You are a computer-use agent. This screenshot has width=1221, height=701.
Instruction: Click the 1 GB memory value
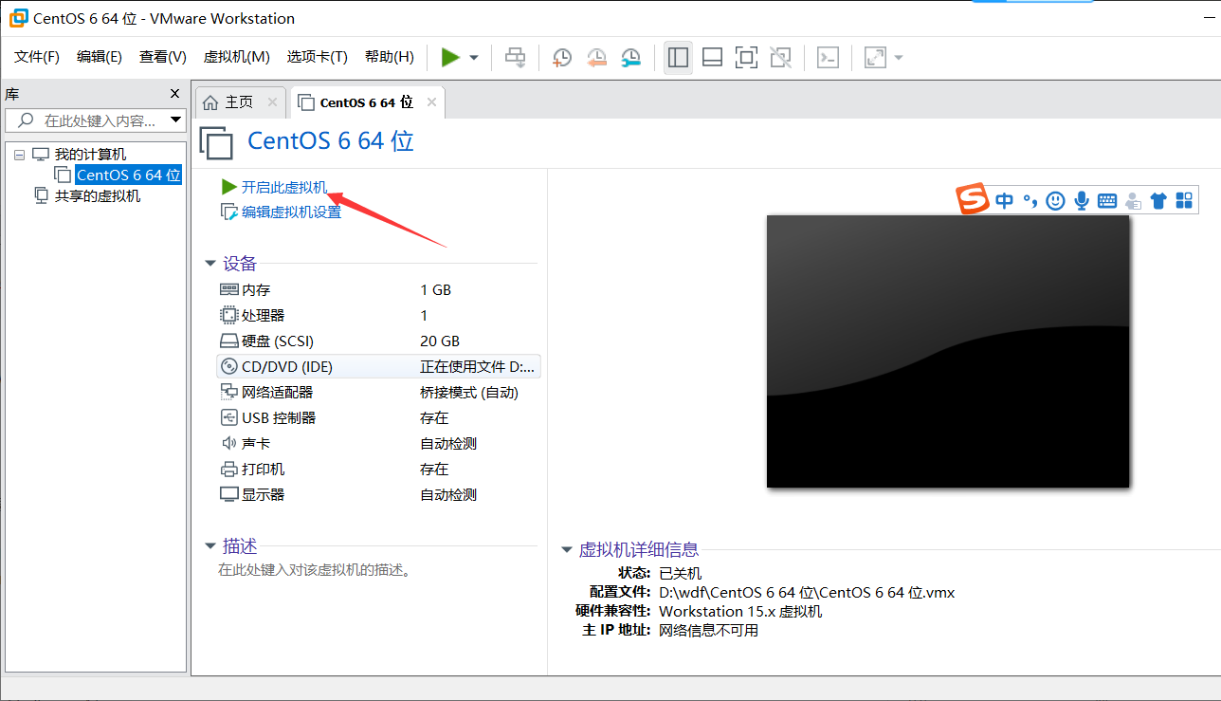click(x=436, y=290)
